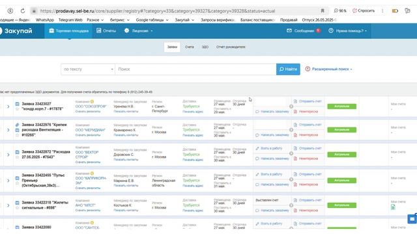Viewport: 417px width, 234px height.
Task: Click the table icon of Заявка 33423027
Action: pos(18,104)
